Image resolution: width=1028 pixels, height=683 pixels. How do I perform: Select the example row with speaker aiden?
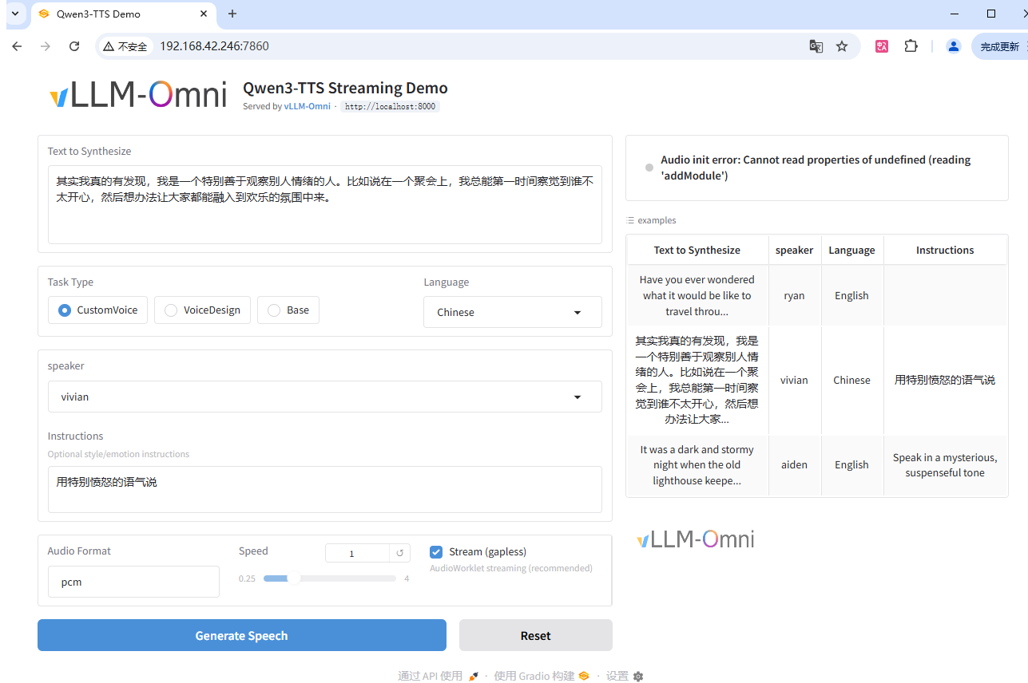coord(816,465)
